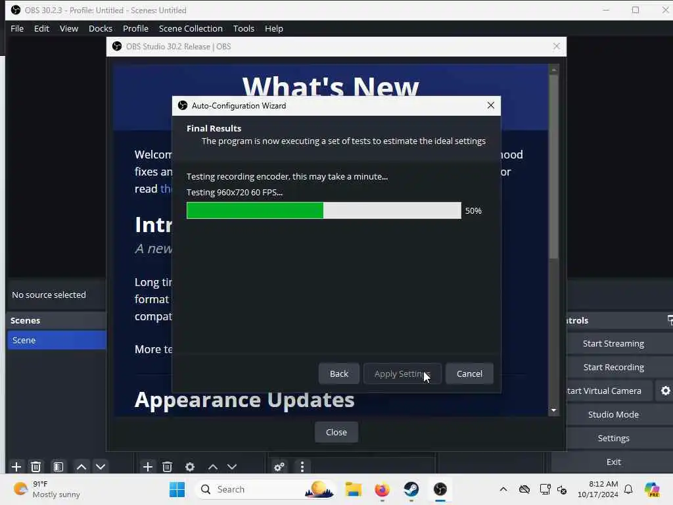Open notifications bell icon

628,489
